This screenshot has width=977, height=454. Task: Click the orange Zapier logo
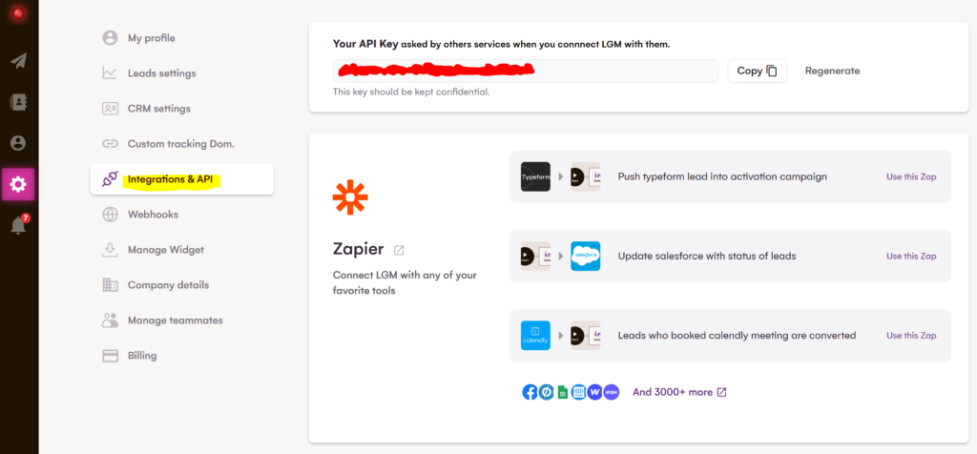coord(350,196)
